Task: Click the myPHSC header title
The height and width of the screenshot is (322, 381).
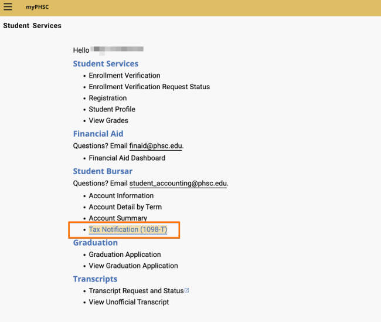Action: tap(37, 7)
